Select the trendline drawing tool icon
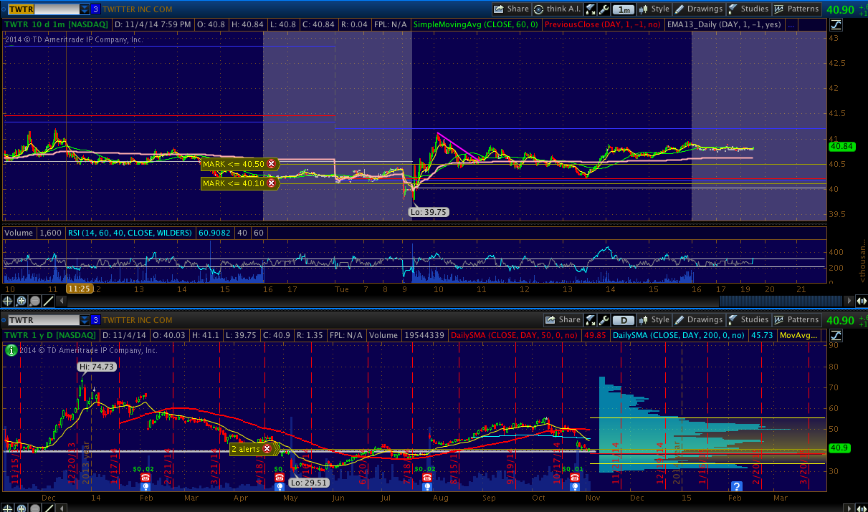Viewport: 868px width, 512px height. click(47, 301)
